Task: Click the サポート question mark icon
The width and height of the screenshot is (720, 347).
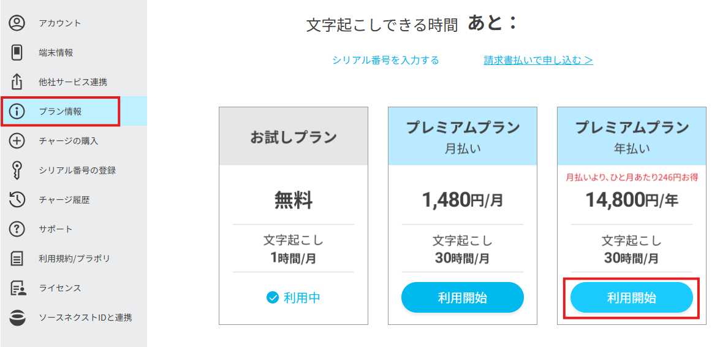Action: 17,229
